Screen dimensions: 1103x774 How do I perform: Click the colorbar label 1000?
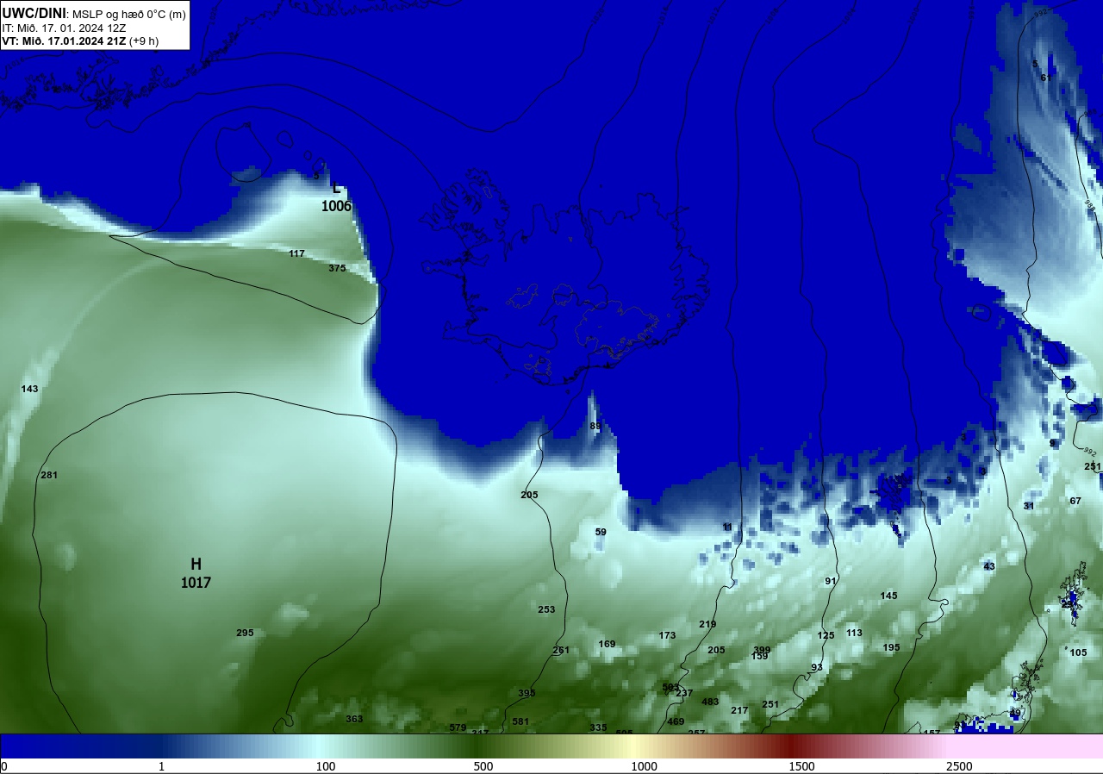[644, 766]
